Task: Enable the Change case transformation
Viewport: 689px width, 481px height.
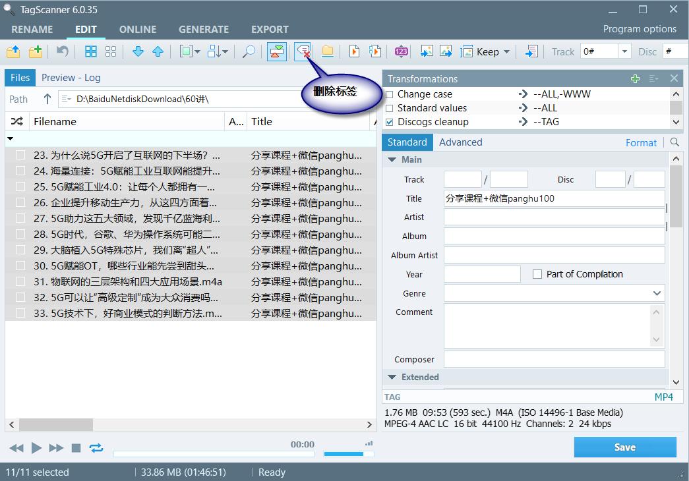Action: click(x=388, y=94)
